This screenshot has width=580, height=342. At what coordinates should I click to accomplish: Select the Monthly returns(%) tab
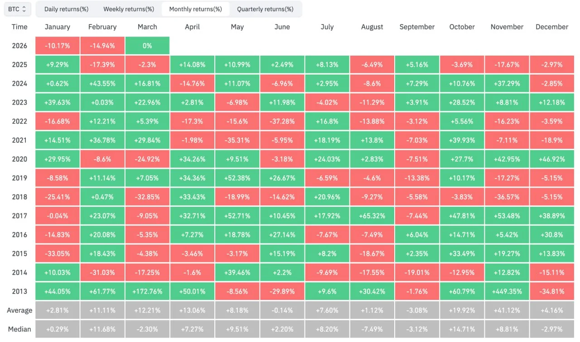pos(196,9)
